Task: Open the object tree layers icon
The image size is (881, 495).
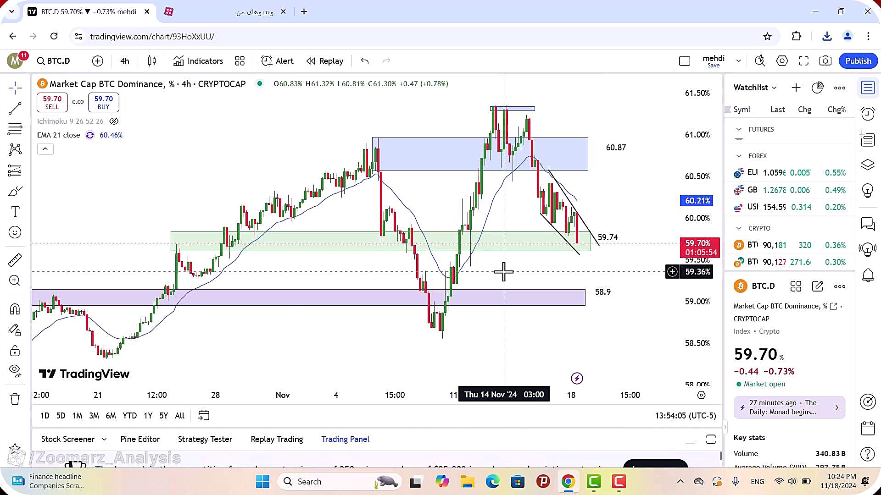Action: (x=868, y=165)
